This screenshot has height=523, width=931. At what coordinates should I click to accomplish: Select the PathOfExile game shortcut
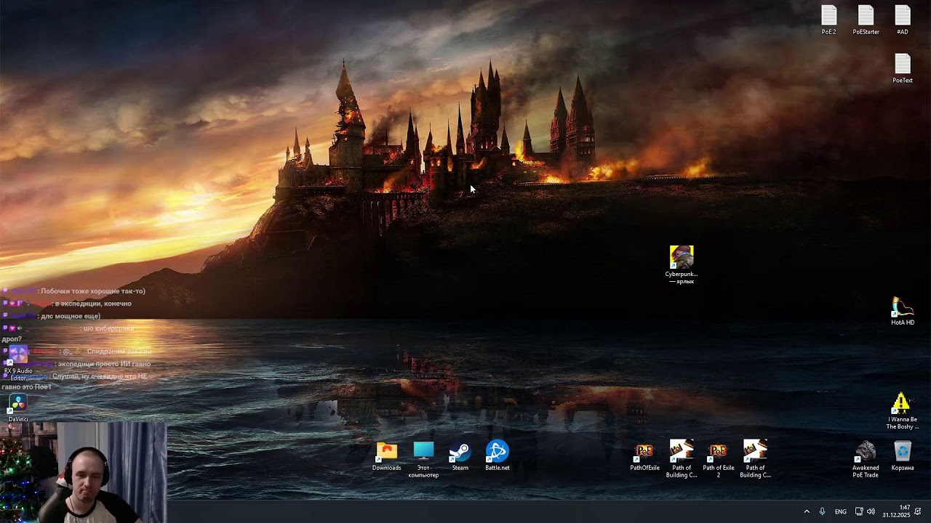(x=644, y=456)
